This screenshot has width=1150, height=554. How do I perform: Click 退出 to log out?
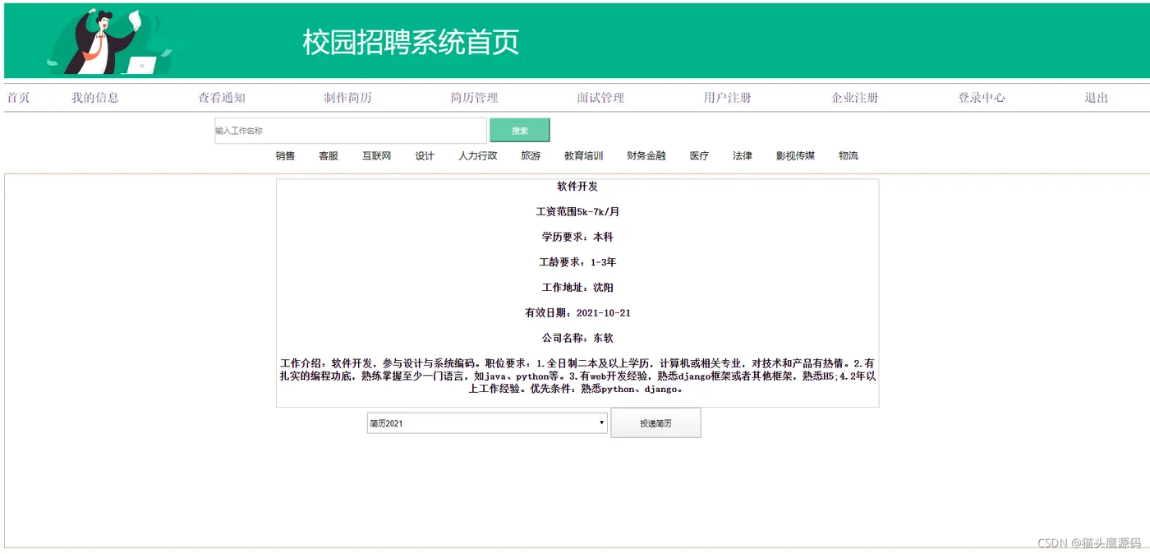(1095, 96)
